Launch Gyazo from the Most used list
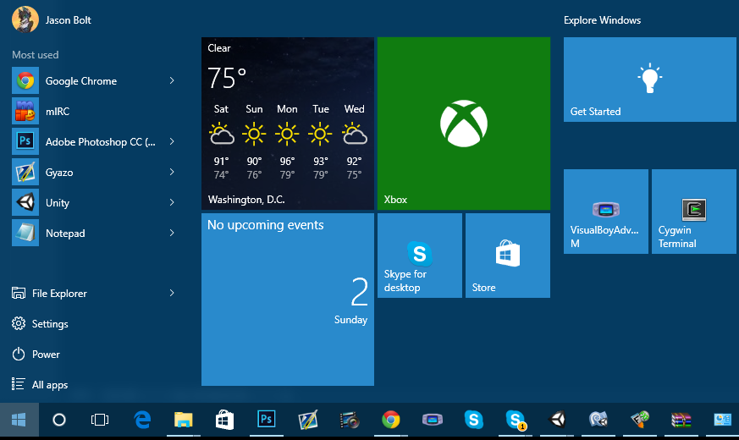This screenshot has width=739, height=440. pos(93,173)
